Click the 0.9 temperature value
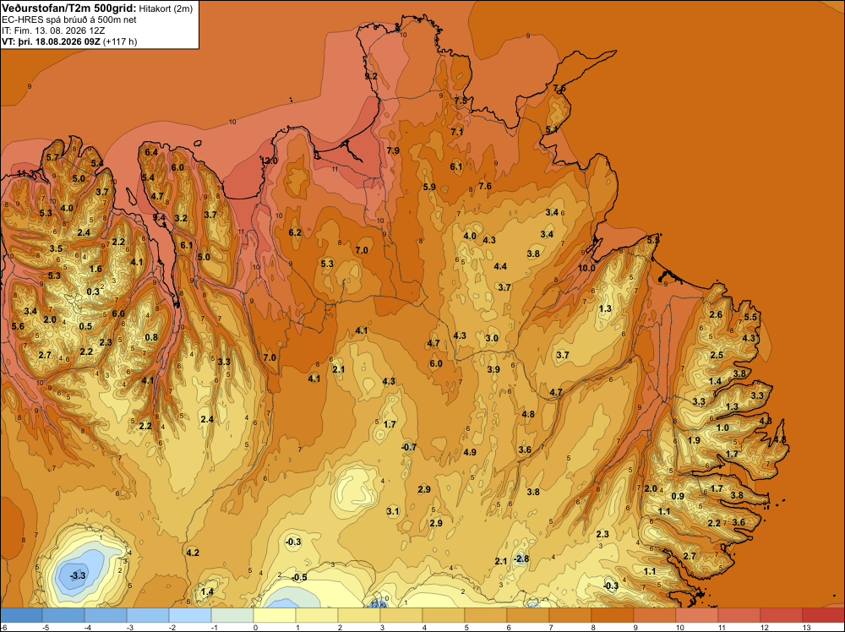845x632 pixels. click(678, 496)
